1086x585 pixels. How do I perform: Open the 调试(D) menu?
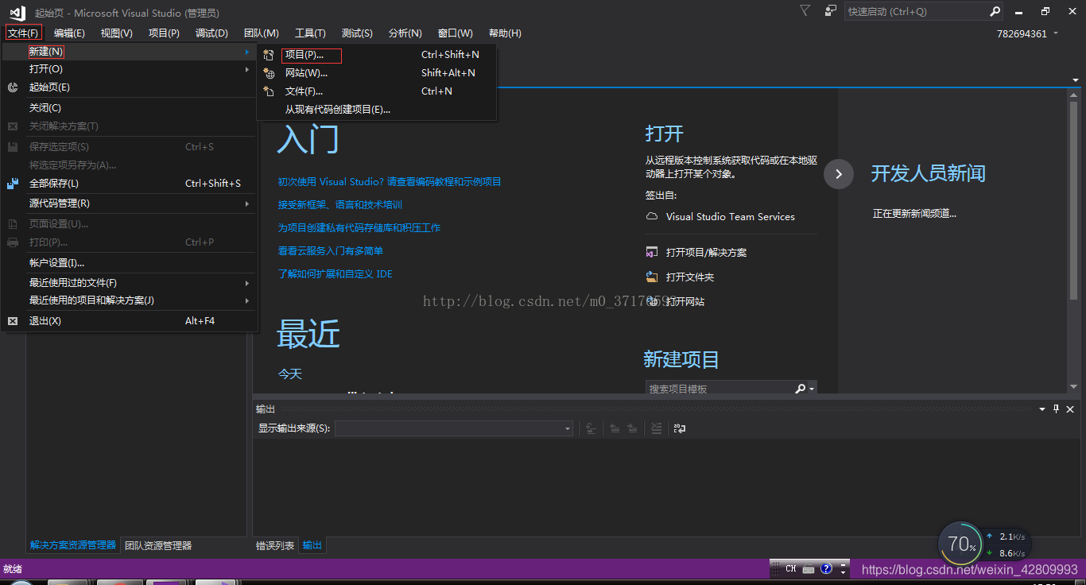click(211, 33)
